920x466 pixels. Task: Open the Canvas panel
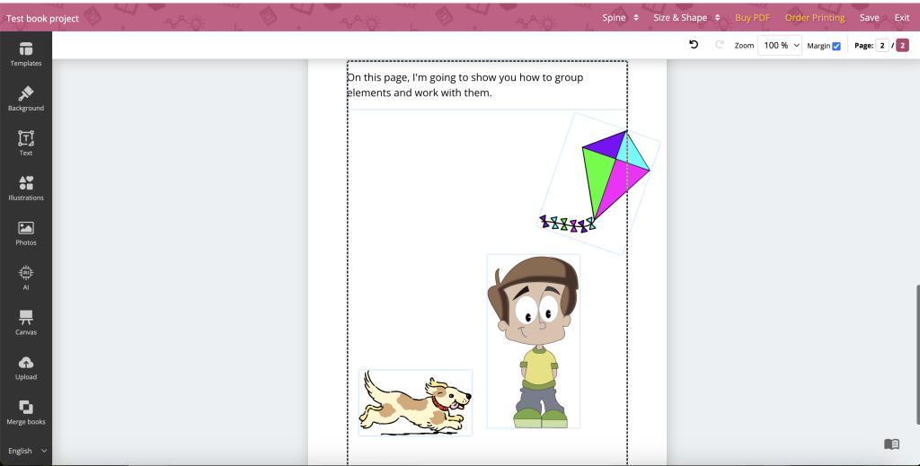(26, 323)
